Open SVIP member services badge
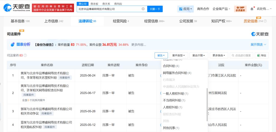This screenshot has width=276, height=132. pyautogui.click(x=240, y=9)
